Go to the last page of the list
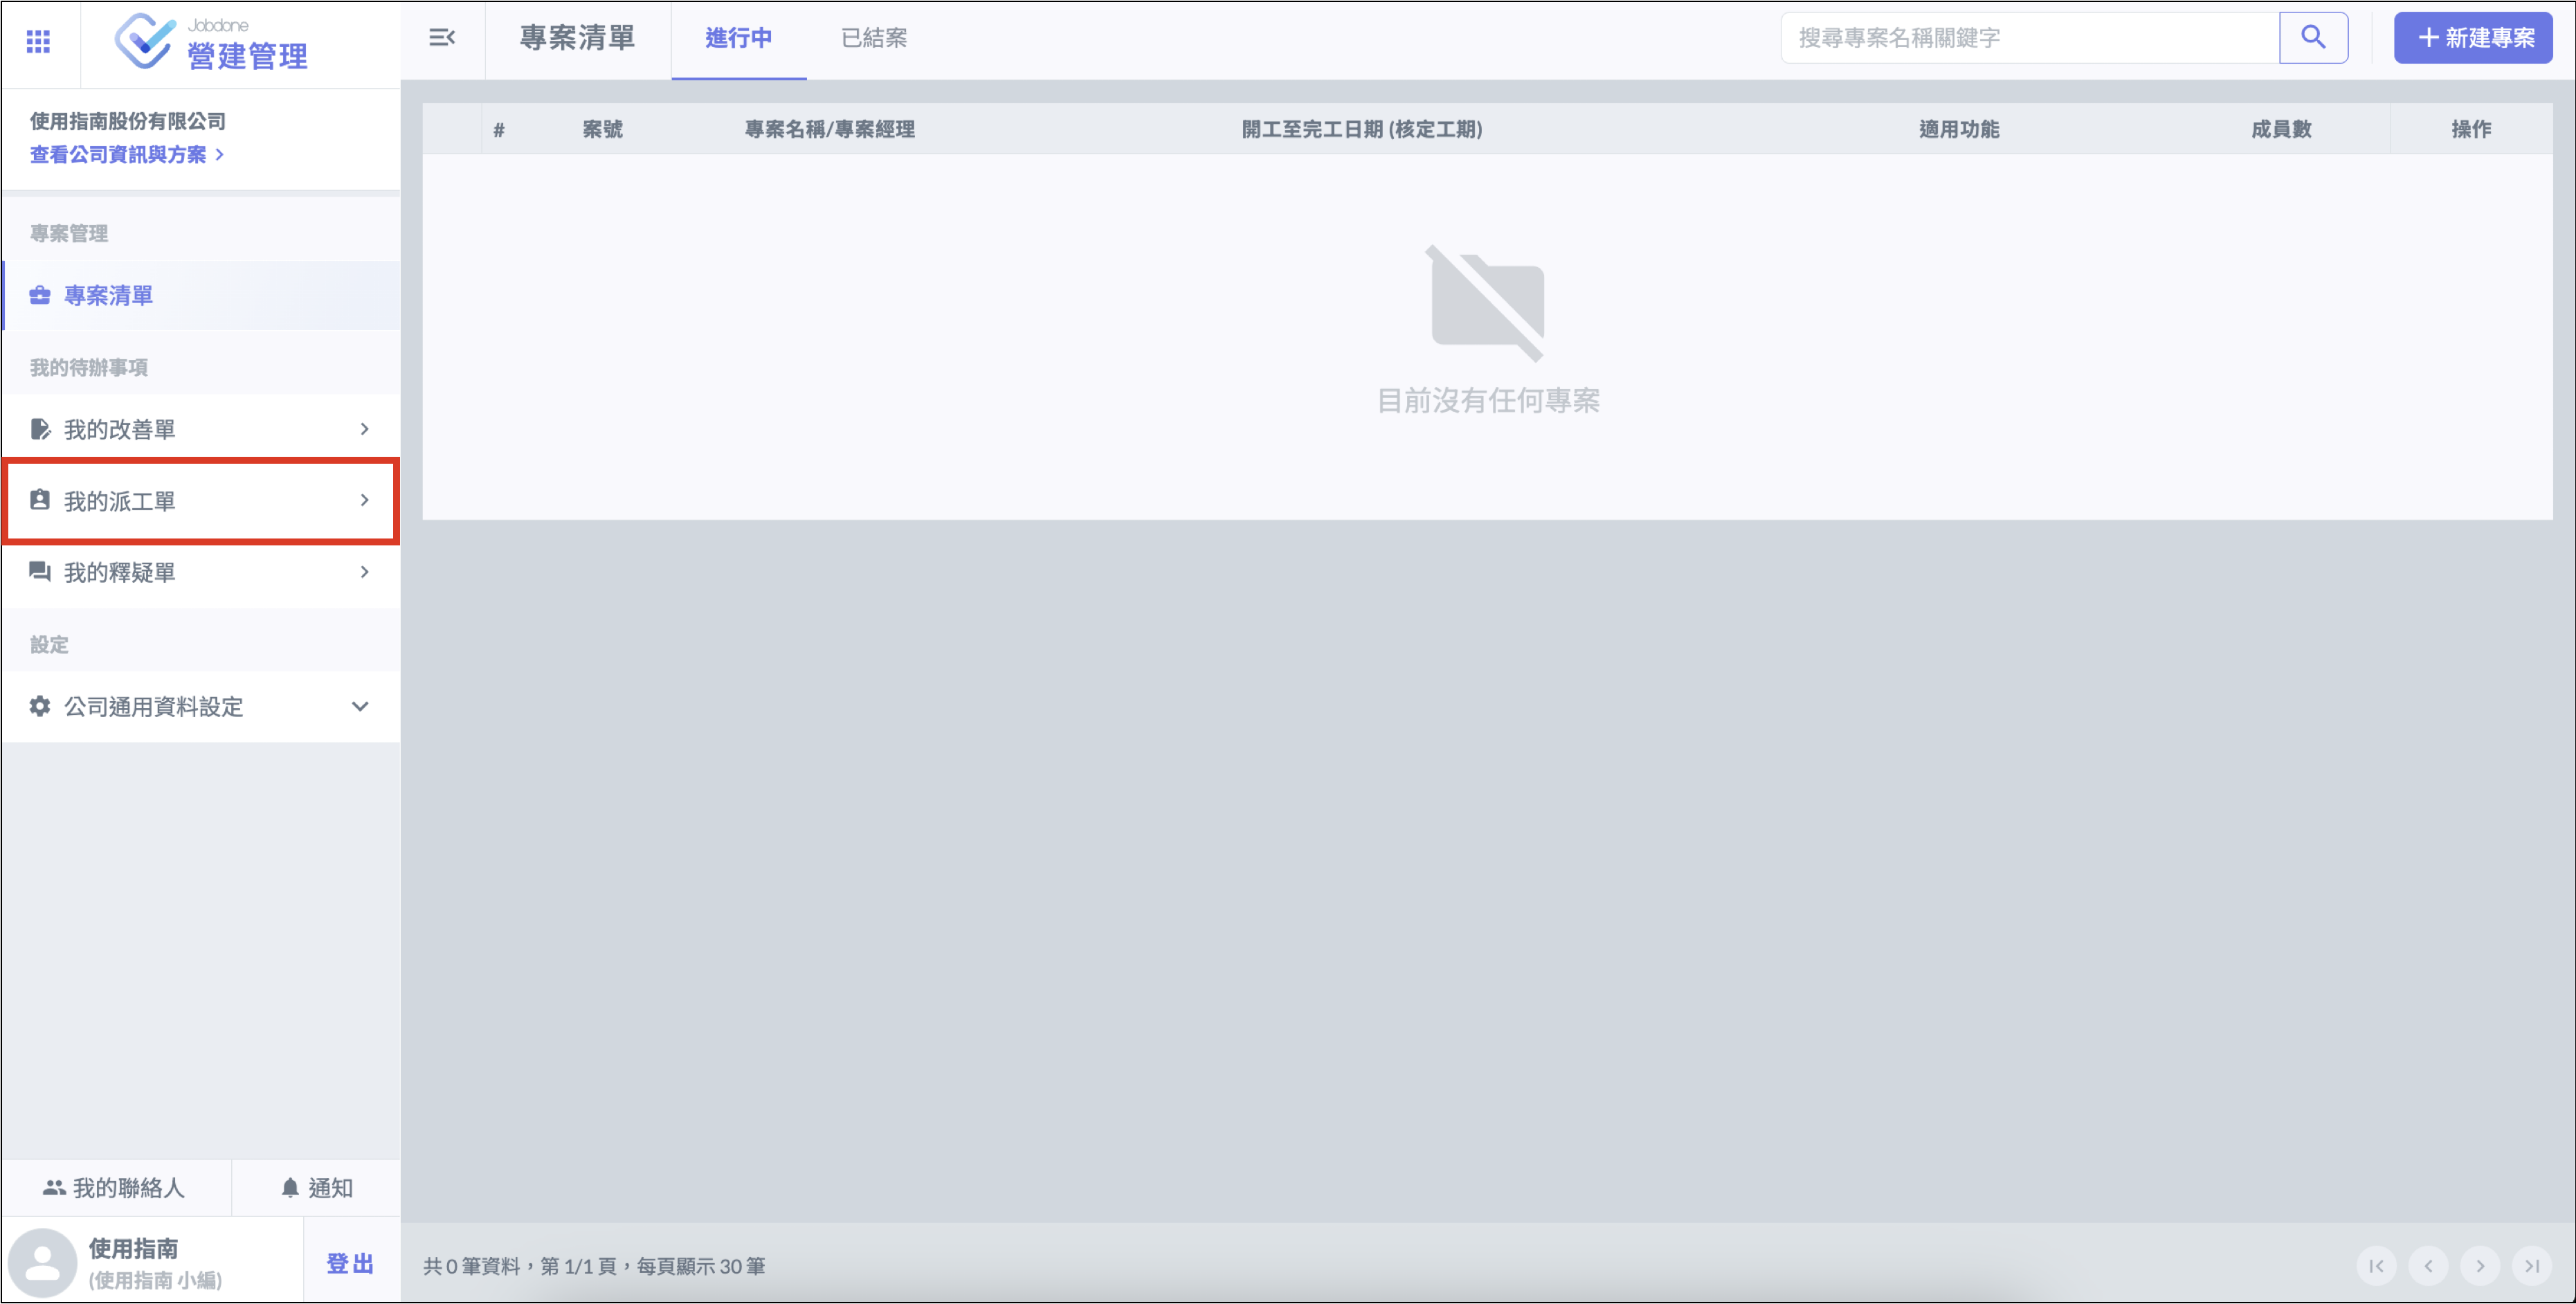2576x1304 pixels. tap(2531, 1266)
